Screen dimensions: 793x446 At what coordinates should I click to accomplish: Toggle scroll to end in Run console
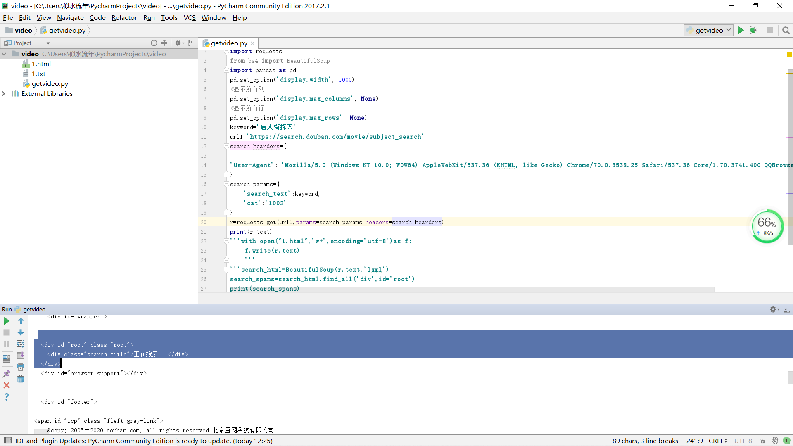tap(21, 356)
